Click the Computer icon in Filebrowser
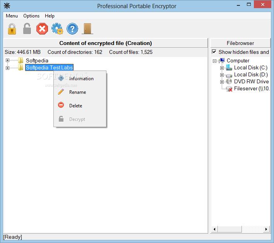274x243 pixels. pyautogui.click(x=222, y=61)
